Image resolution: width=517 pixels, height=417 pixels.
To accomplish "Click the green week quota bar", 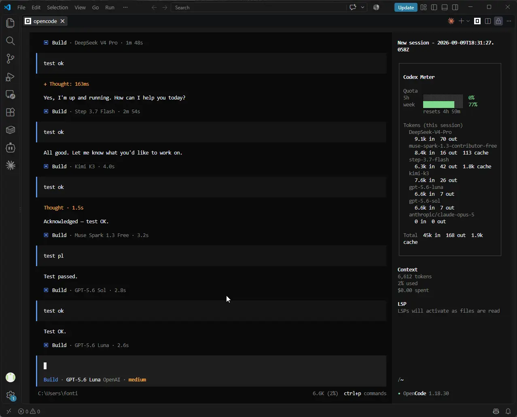I will [439, 104].
